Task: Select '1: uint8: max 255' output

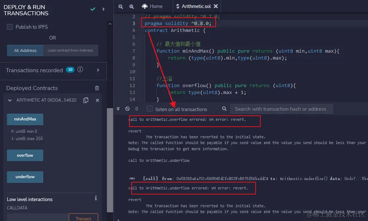Action: [x=27, y=139]
